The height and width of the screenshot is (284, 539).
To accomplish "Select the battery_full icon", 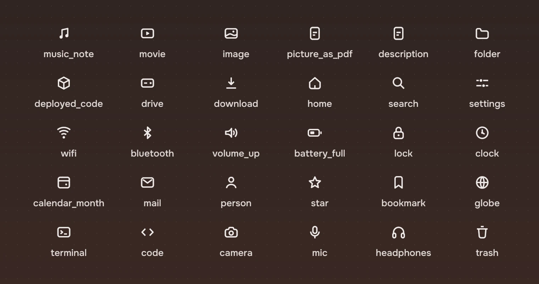I will coord(315,133).
